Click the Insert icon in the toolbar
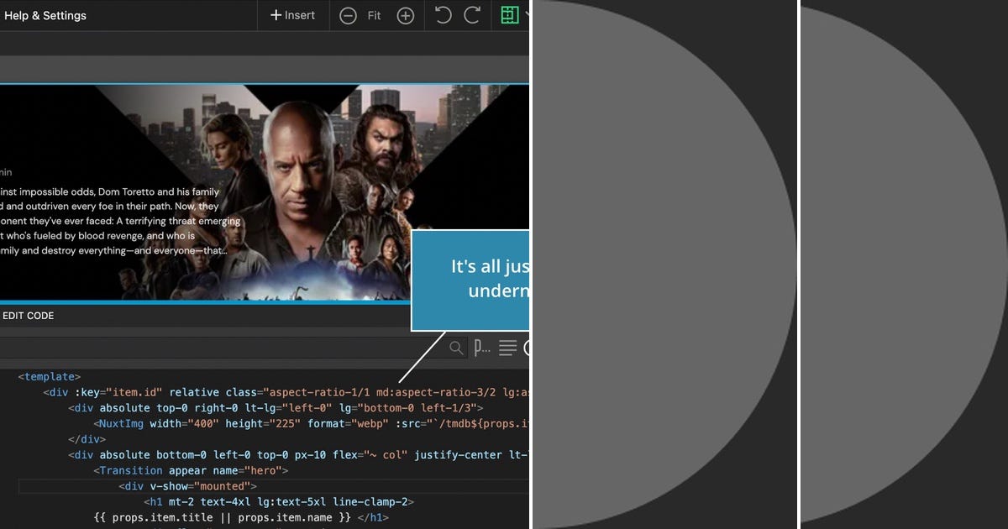The width and height of the screenshot is (1008, 529). click(292, 15)
